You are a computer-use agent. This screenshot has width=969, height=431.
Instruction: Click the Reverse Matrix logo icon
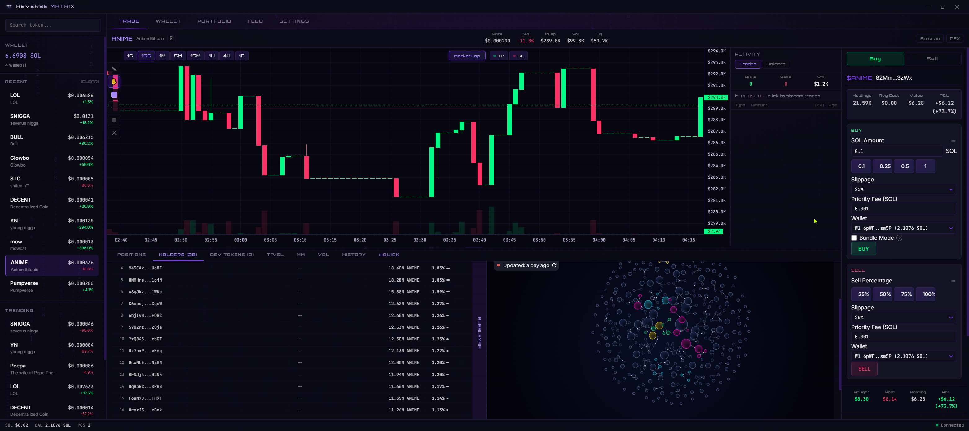pyautogui.click(x=9, y=7)
